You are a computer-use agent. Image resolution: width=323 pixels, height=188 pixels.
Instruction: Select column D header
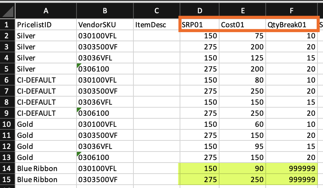(x=200, y=11)
